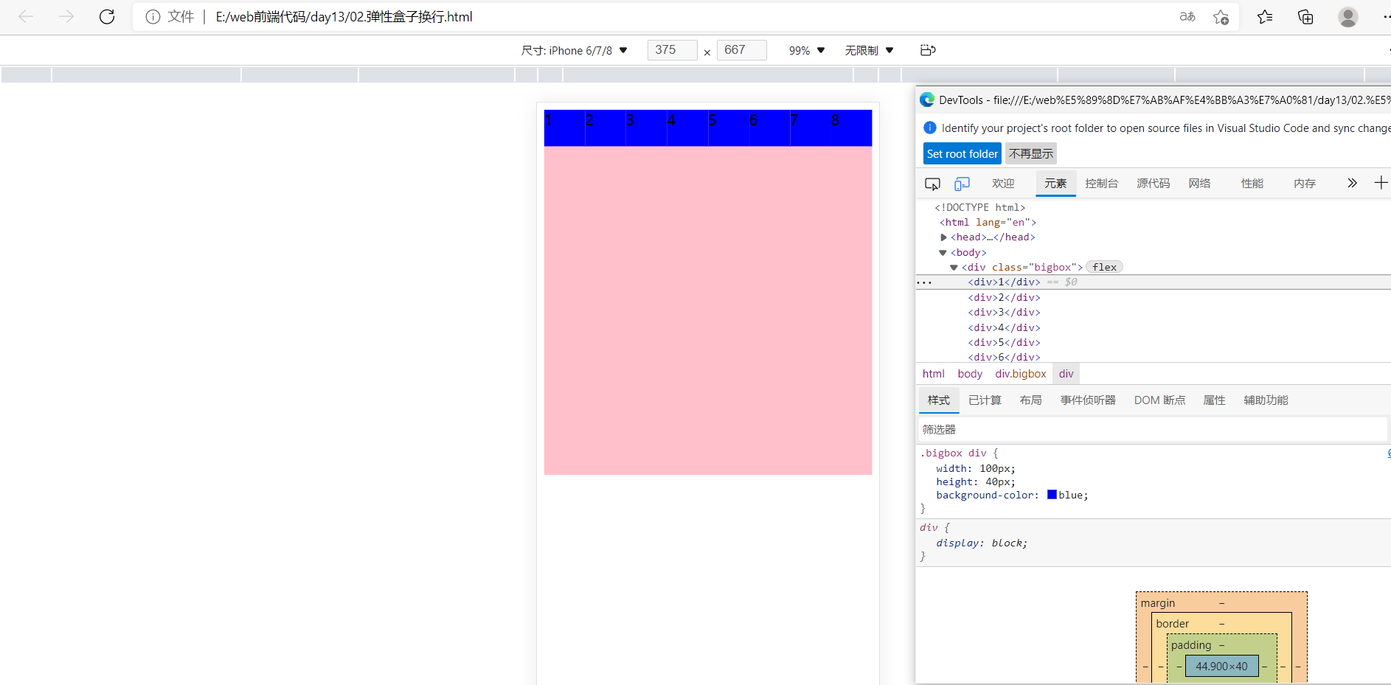Click the blue color swatch for background-color
This screenshot has width=1391, height=685.
pyautogui.click(x=1052, y=495)
